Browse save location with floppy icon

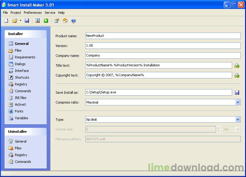237,92
